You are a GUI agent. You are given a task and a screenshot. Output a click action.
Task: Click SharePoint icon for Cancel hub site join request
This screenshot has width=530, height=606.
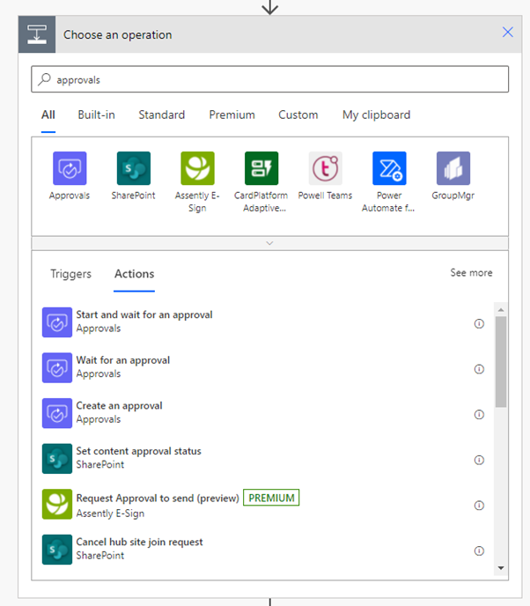(x=57, y=550)
